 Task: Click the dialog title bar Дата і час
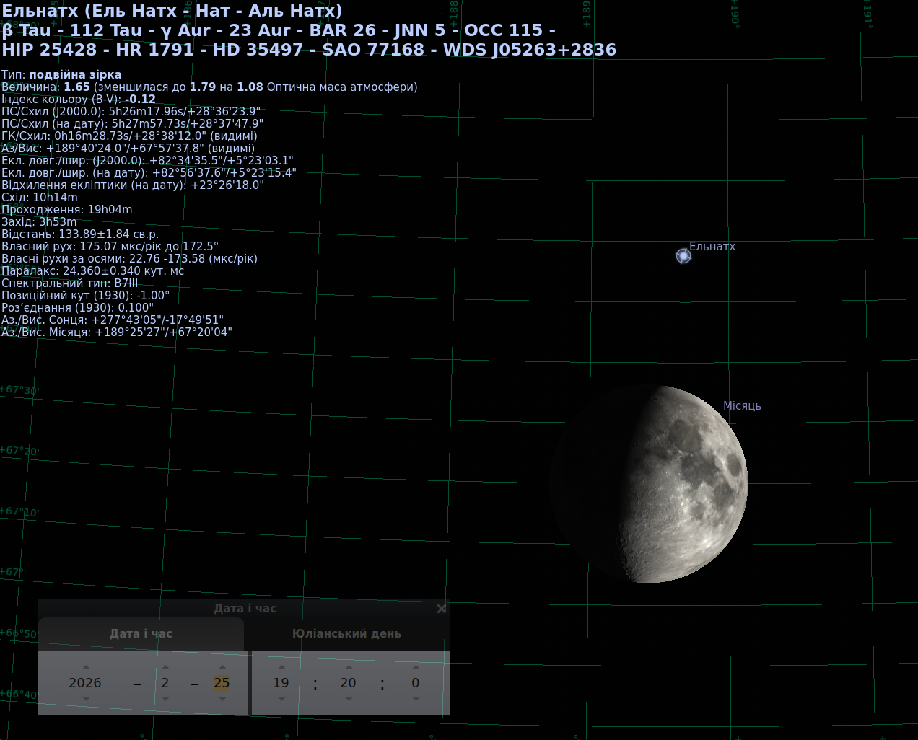[245, 609]
